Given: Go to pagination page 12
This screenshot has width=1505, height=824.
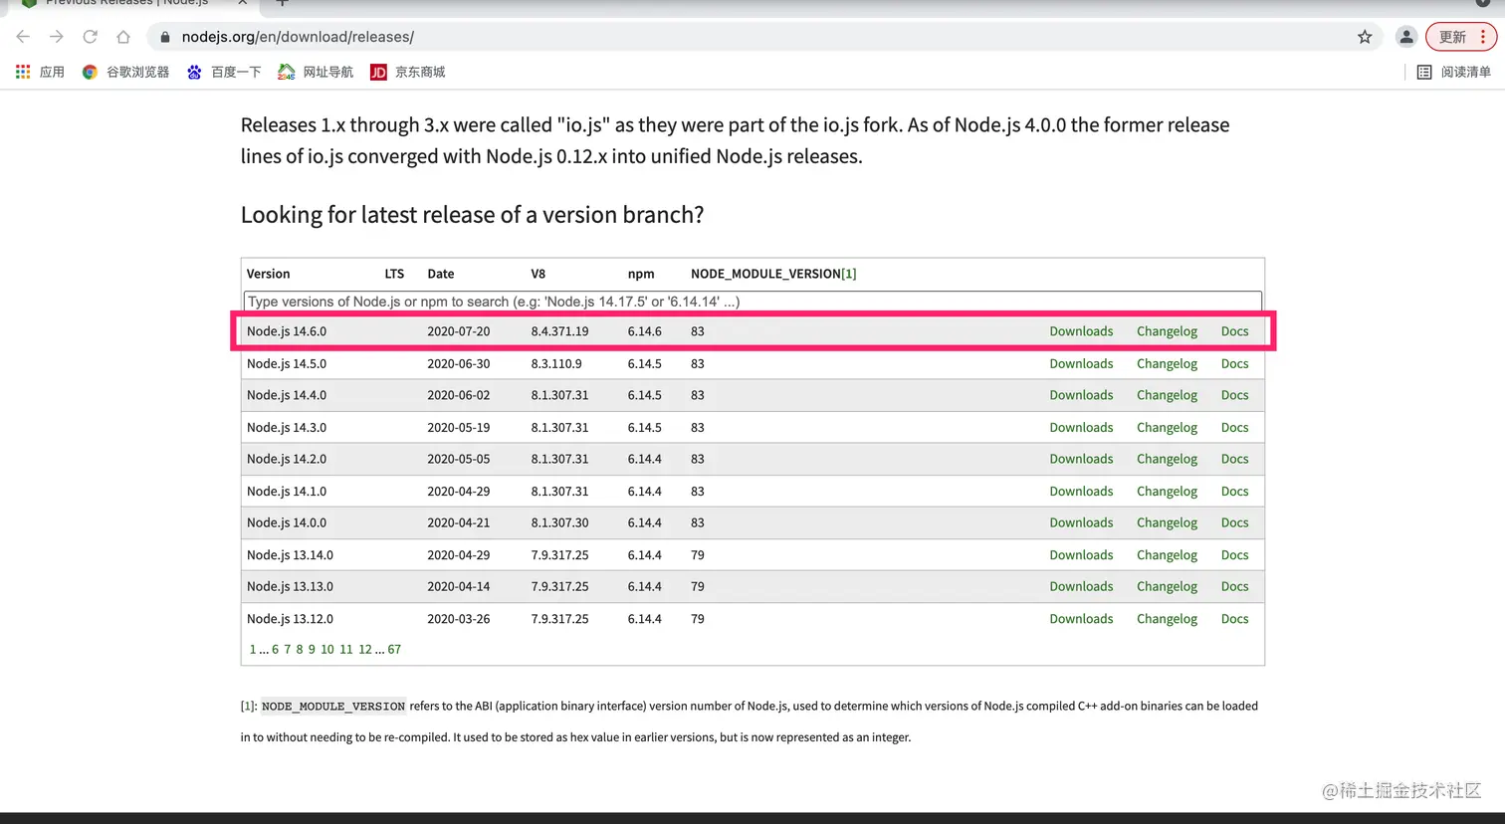Looking at the screenshot, I should click(365, 649).
